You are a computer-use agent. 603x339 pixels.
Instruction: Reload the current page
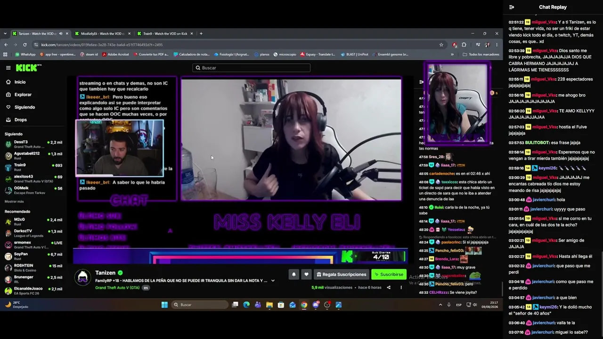(24, 45)
